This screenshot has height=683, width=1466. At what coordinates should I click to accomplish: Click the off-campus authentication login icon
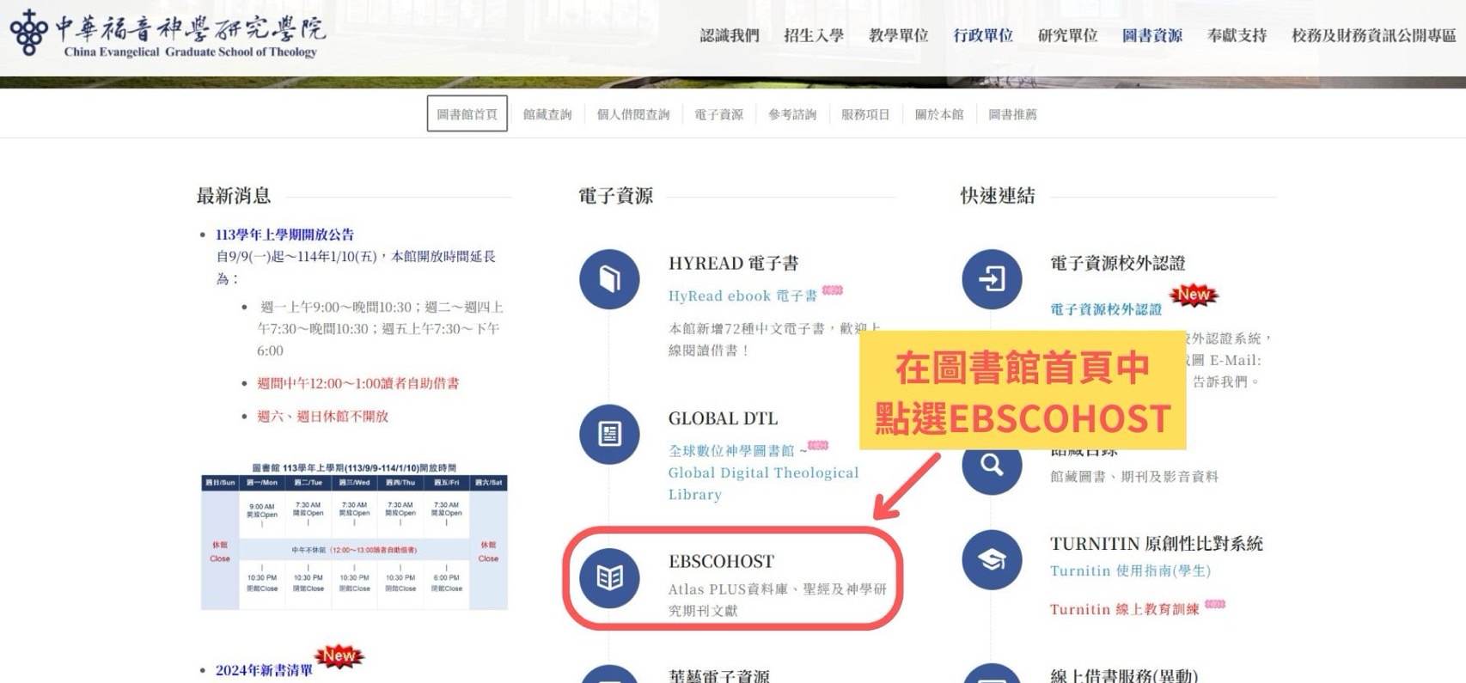click(992, 279)
